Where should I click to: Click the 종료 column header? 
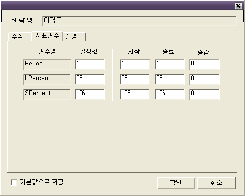pyautogui.click(x=168, y=51)
